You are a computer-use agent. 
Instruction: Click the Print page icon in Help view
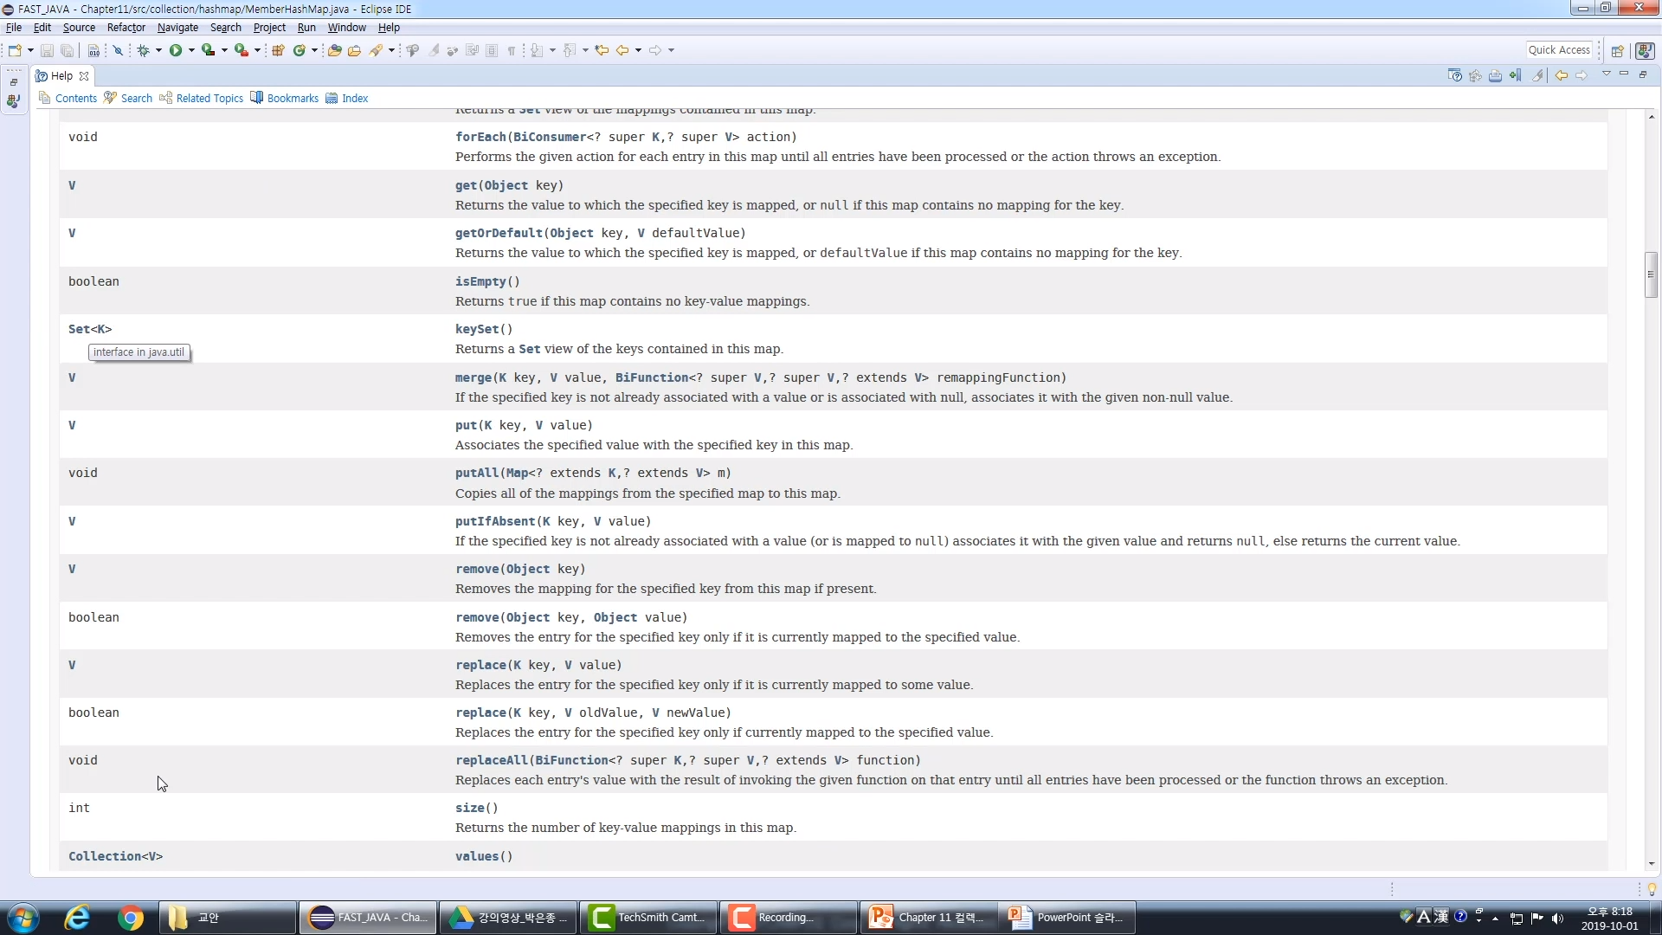coord(1495,75)
